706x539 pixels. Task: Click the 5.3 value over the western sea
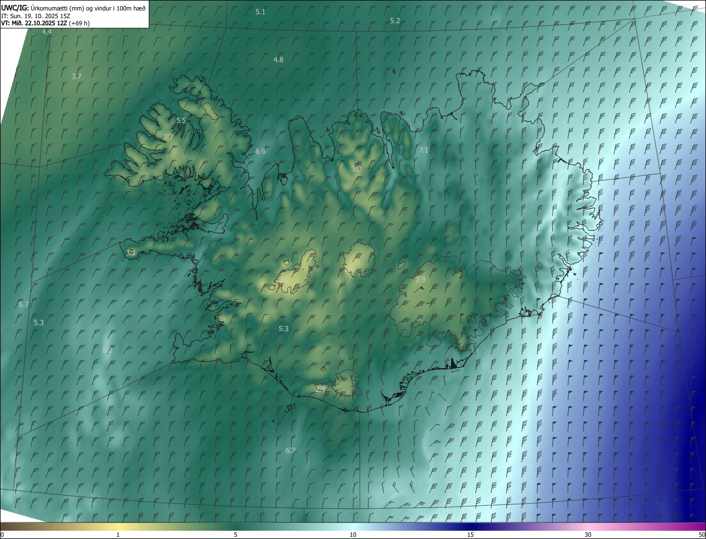tap(39, 322)
